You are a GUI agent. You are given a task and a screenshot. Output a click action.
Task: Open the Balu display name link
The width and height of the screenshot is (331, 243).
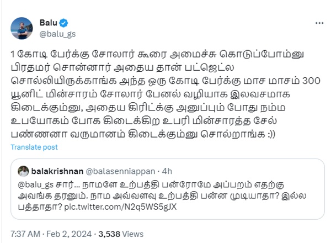click(49, 22)
